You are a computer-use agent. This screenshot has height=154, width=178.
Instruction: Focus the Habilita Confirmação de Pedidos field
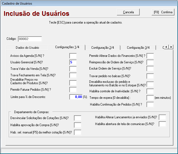[x=150, y=104]
